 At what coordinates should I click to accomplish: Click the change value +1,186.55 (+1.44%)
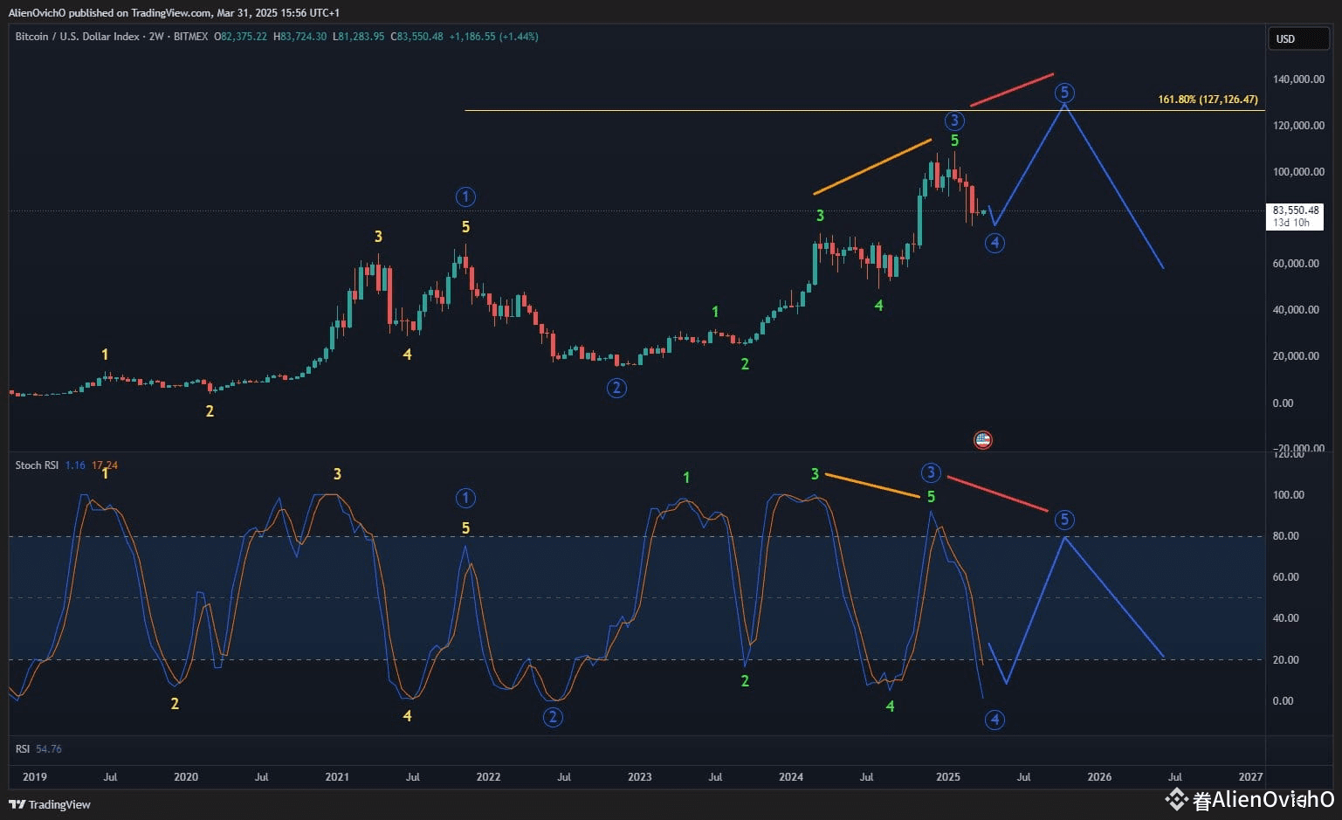[x=493, y=37]
